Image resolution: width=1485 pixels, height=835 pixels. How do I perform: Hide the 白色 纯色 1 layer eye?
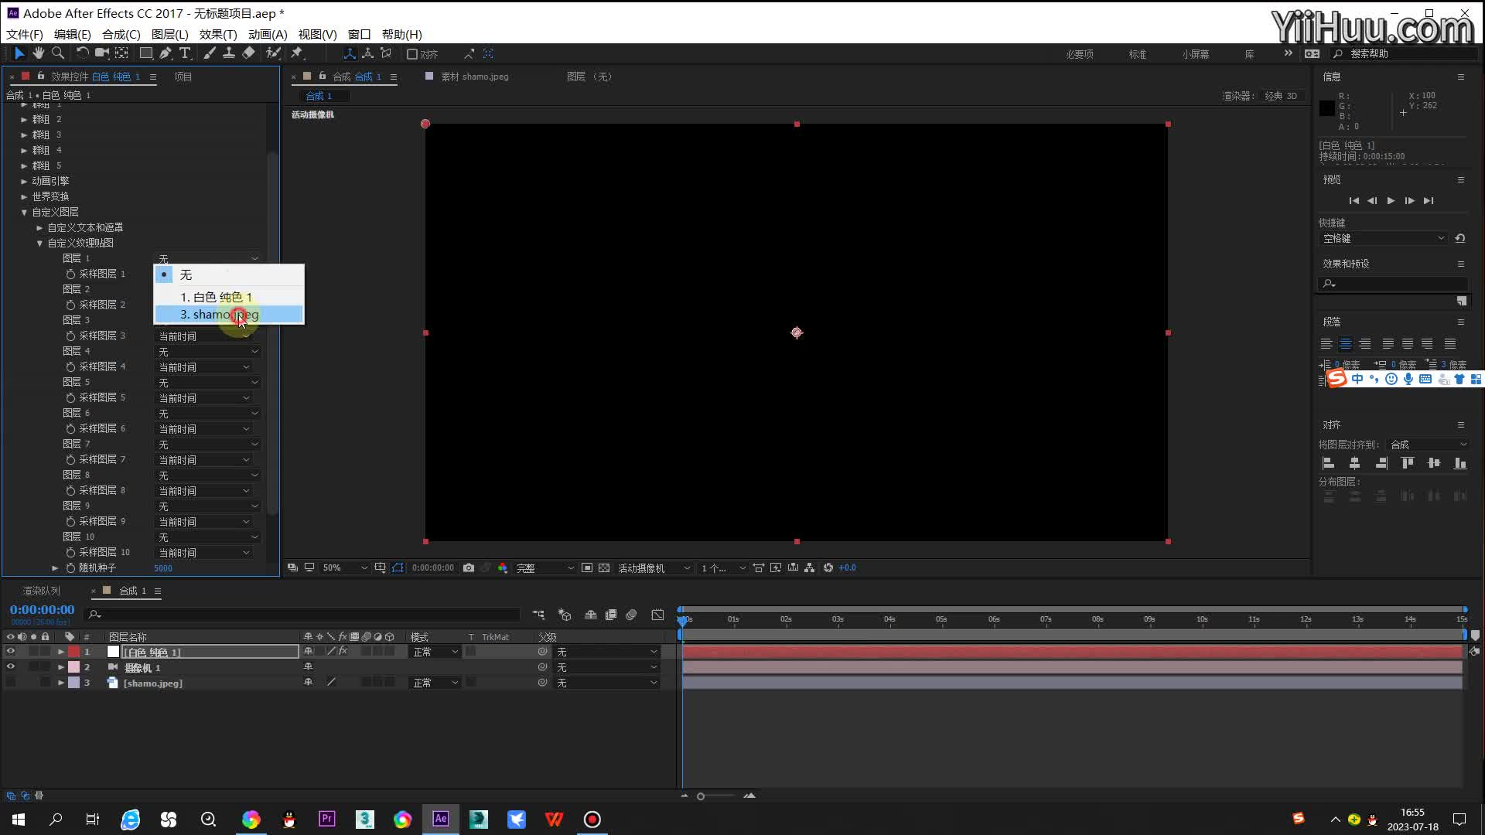[x=10, y=652]
